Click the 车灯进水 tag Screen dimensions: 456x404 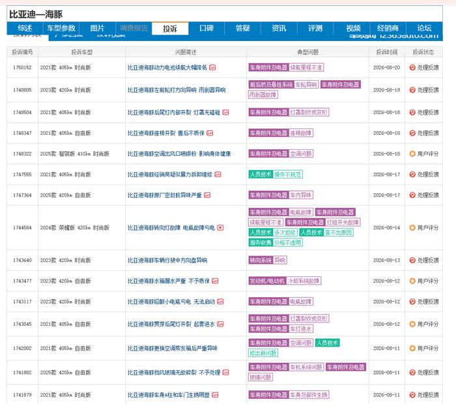[301, 329]
